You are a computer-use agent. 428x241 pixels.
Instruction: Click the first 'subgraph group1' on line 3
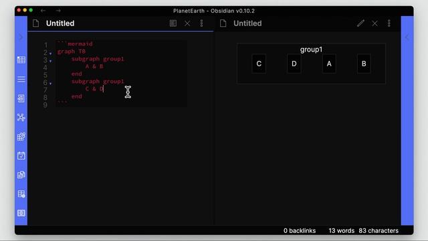(98, 59)
